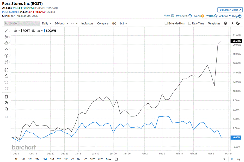Open the Compare menu

point(103,23)
